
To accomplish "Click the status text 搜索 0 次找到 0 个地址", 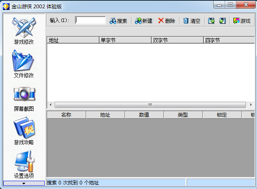I will 73,183.
